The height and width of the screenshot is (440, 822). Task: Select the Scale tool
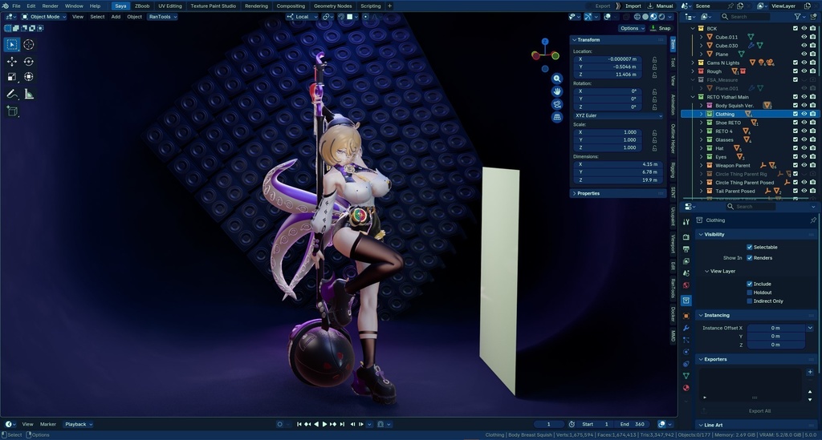[11, 77]
